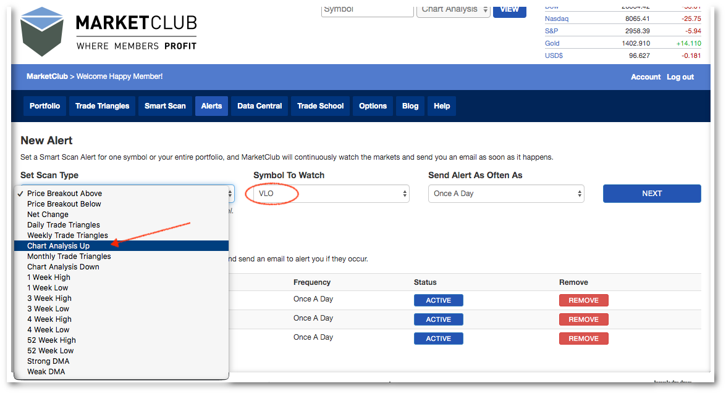Open the Send Alert frequency dropdown

click(x=506, y=194)
